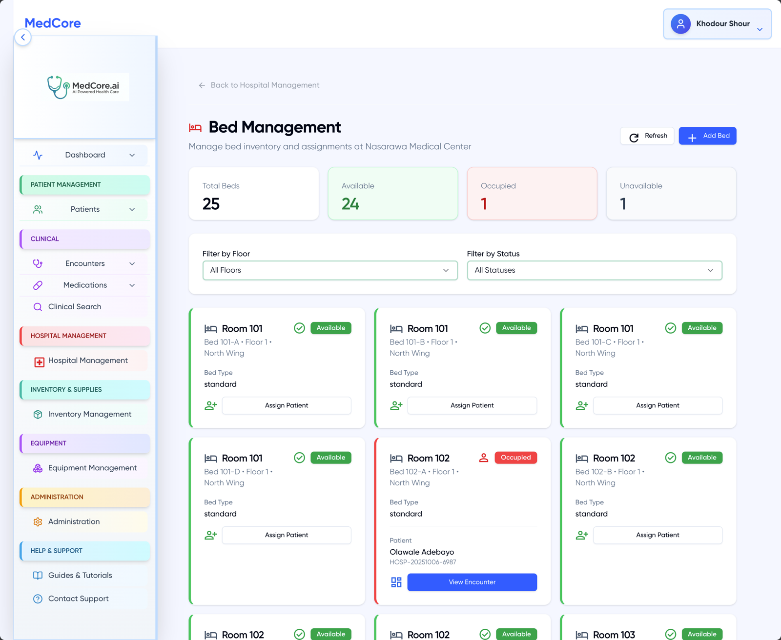781x640 pixels.
Task: Click the collapse sidebar arrow button
Action: 23,37
